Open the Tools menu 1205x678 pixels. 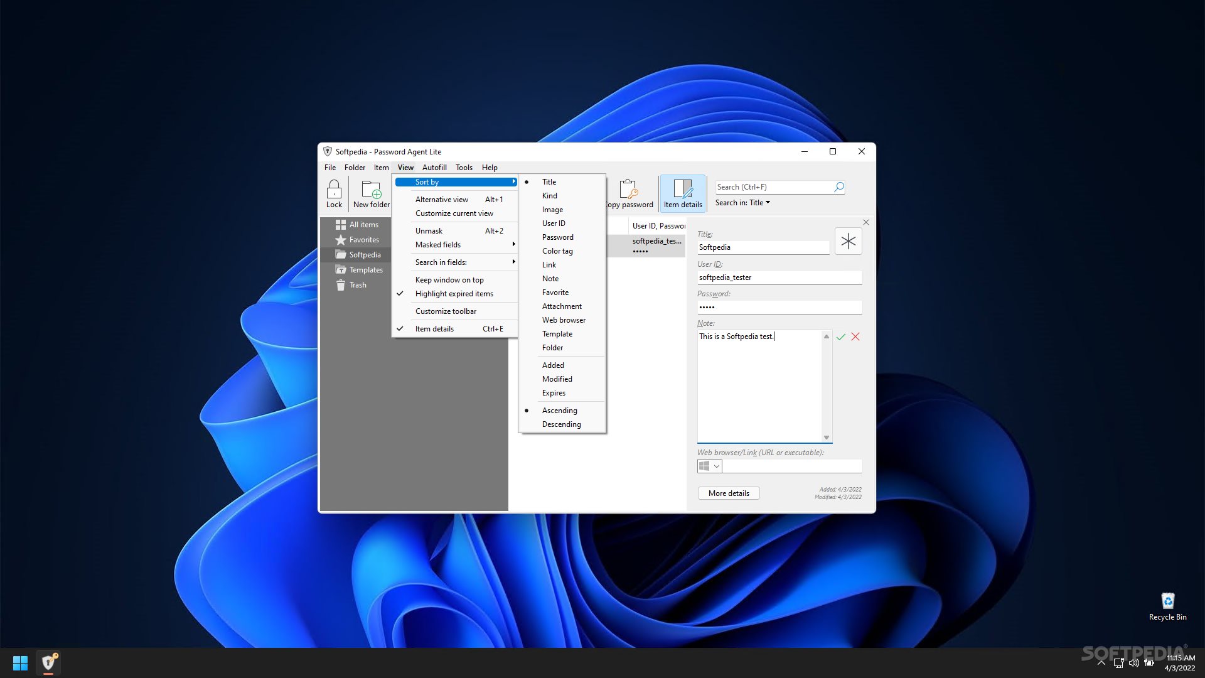click(x=464, y=168)
